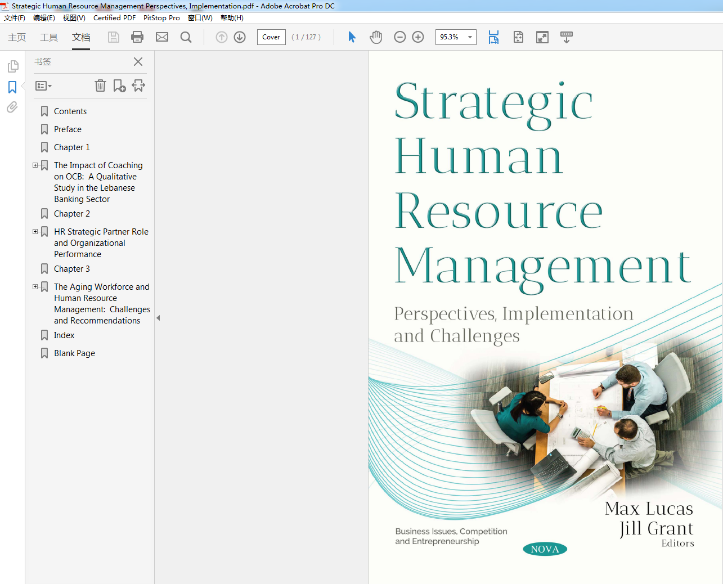Image resolution: width=723 pixels, height=584 pixels.
Task: Click the Zoom out minus icon
Action: click(x=400, y=37)
